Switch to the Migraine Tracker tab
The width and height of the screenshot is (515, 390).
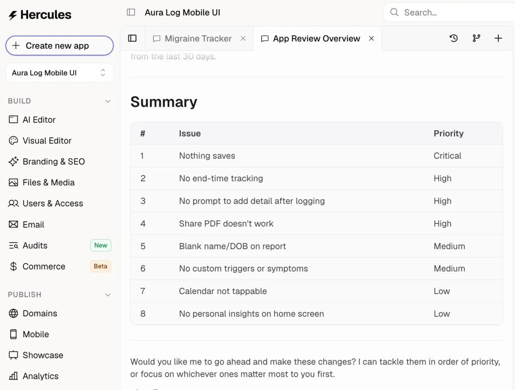198,39
